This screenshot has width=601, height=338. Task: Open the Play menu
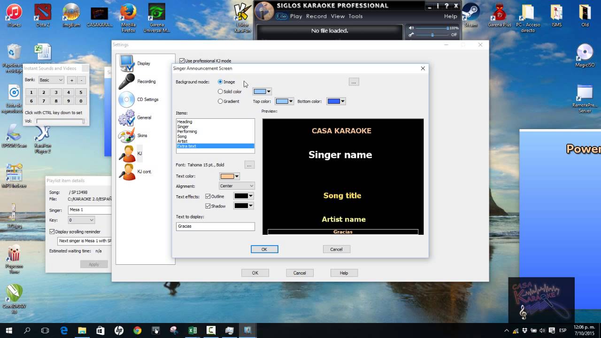296,16
